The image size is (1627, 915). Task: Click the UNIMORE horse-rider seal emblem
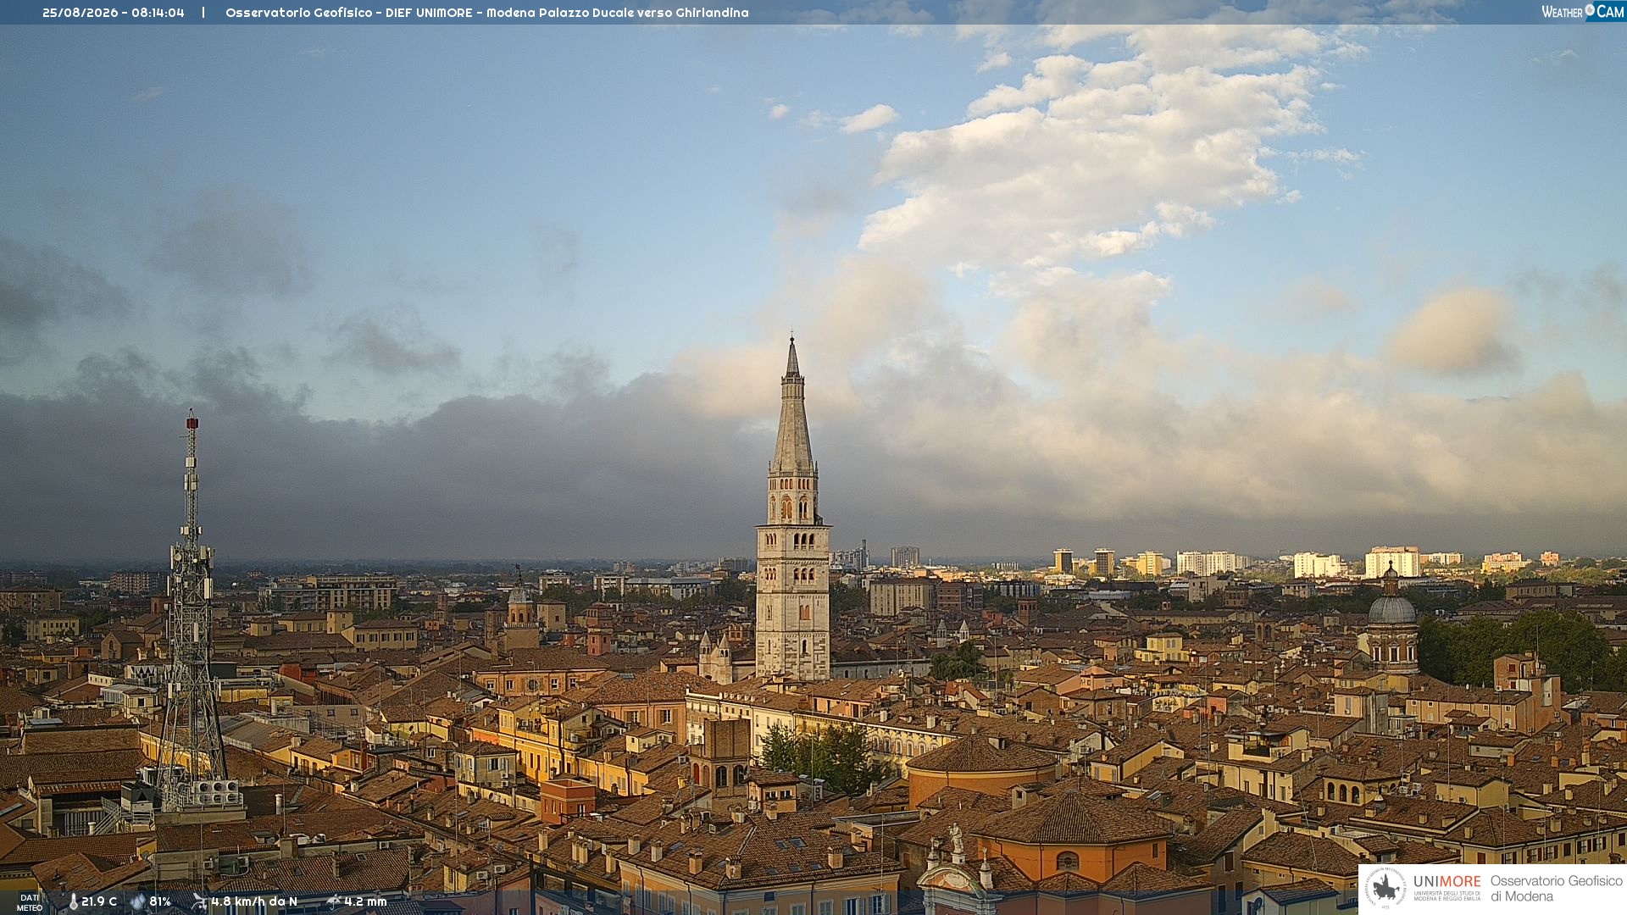(1385, 889)
